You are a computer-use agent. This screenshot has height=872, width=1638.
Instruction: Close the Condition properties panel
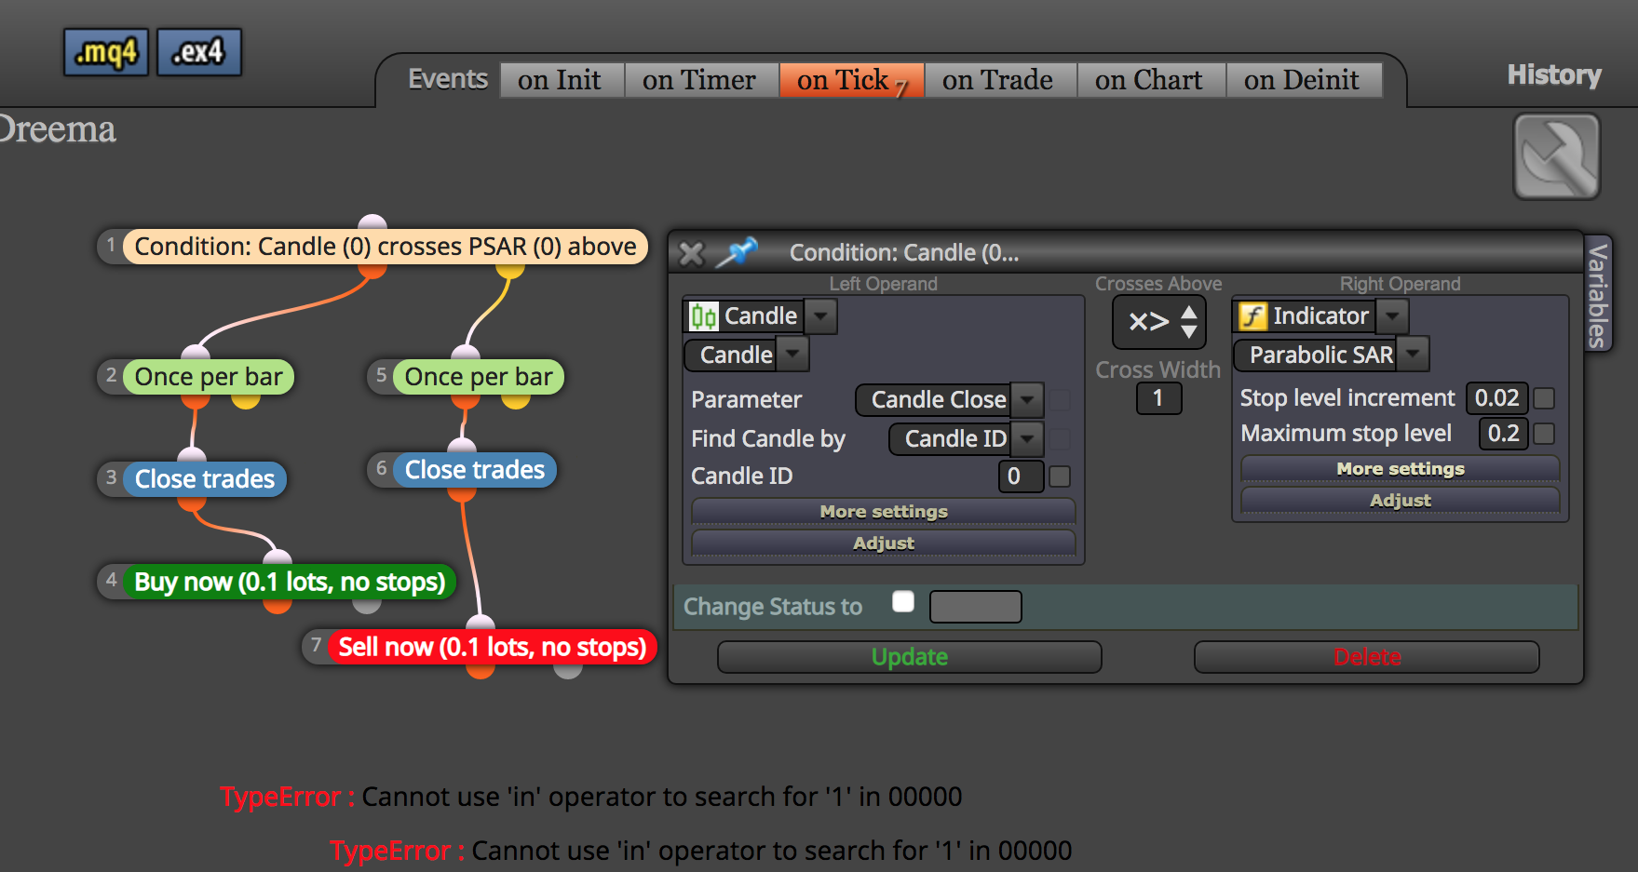(692, 253)
